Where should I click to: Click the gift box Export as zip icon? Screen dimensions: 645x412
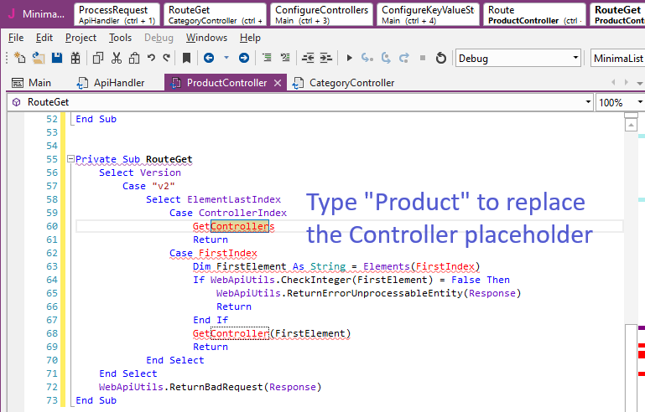(x=75, y=58)
